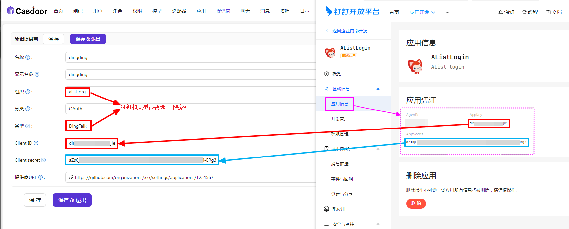Open the 应用 menu in Casdoor
This screenshot has height=229, width=569.
pos(201,11)
